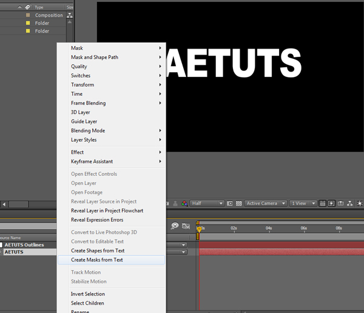Image resolution: width=364 pixels, height=313 pixels.
Task: Open the Blending Mode submenu
Action: [x=112, y=130]
